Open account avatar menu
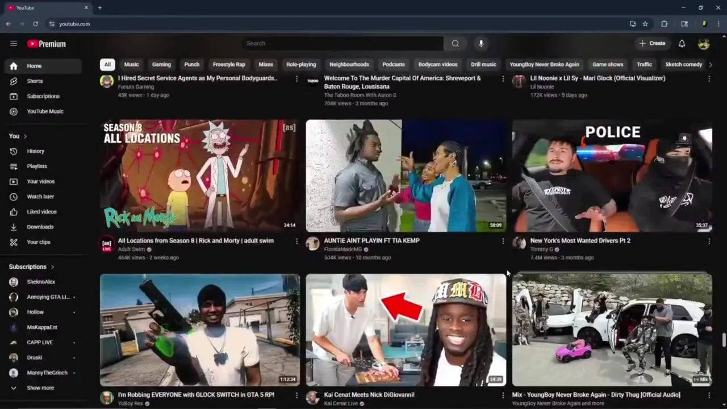 (x=704, y=43)
